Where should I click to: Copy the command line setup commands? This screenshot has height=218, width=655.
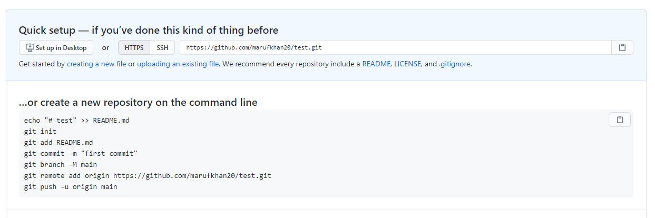coord(620,120)
